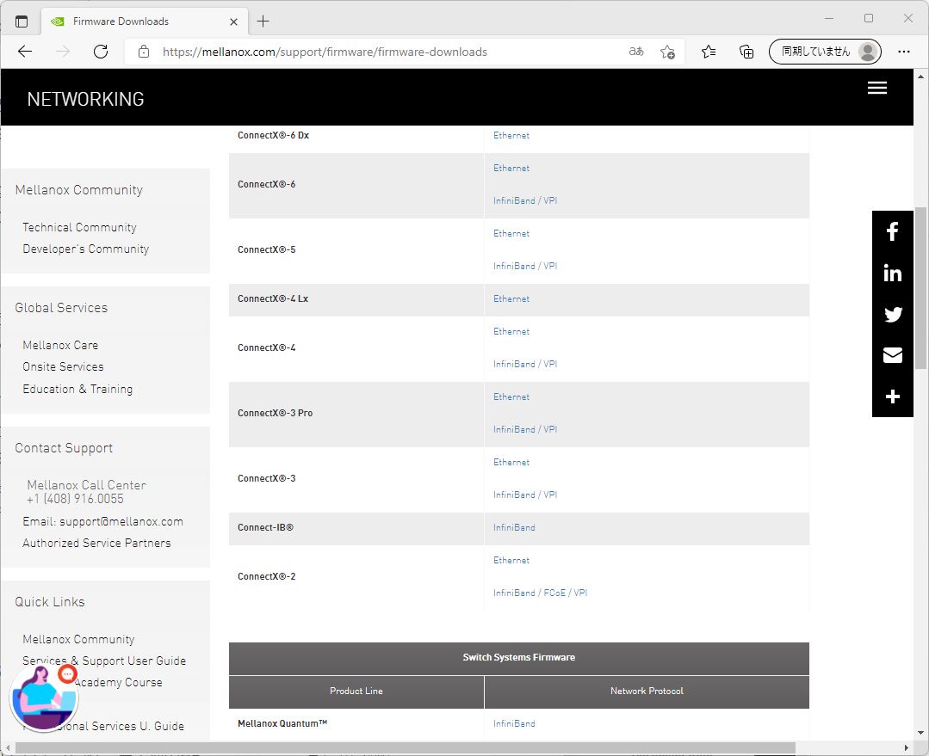The width and height of the screenshot is (929, 756).
Task: Select the Mellanox Quantum™ product cell
Action: tap(356, 724)
